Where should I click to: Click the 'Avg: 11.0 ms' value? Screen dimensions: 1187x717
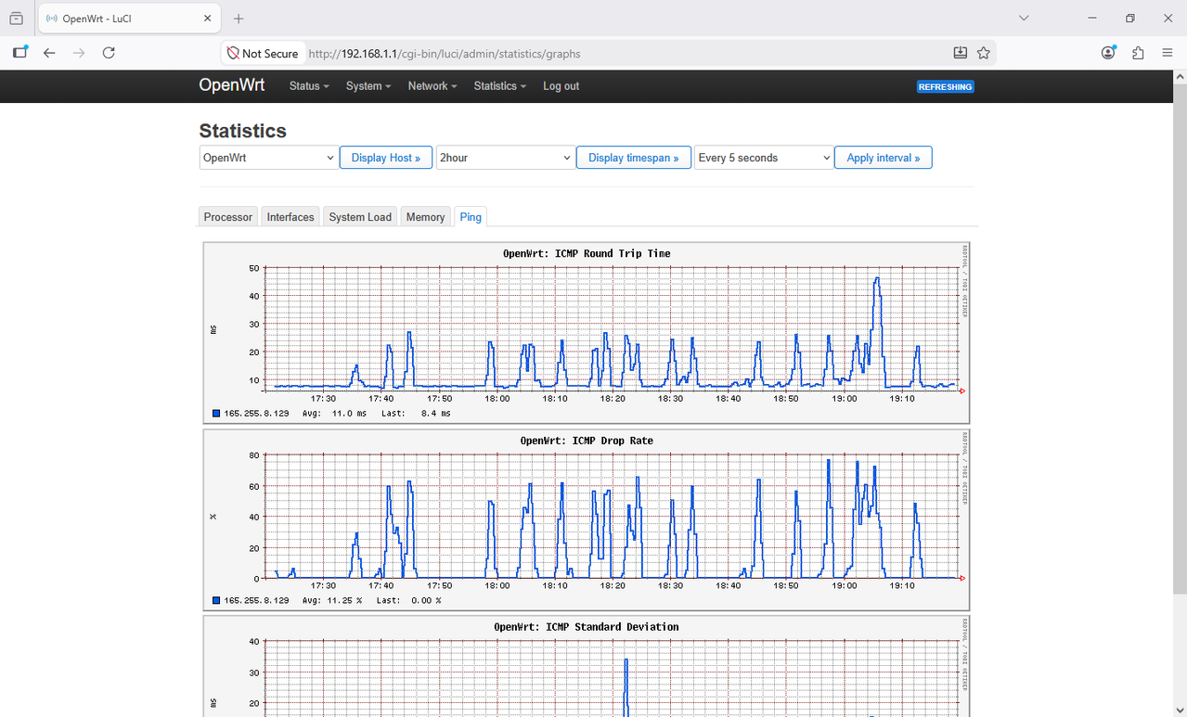(334, 414)
